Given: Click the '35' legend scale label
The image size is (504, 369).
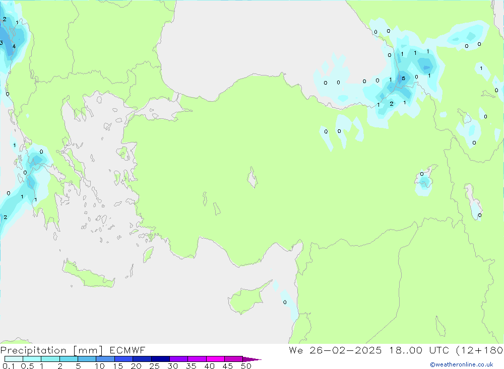Looking at the screenshot, I should point(191,366).
